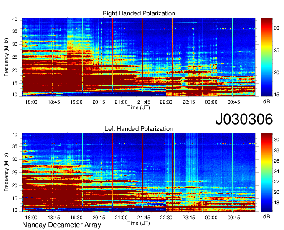Click 19:30 tick of right-handed plot
The image size is (284, 230).
[76, 102]
